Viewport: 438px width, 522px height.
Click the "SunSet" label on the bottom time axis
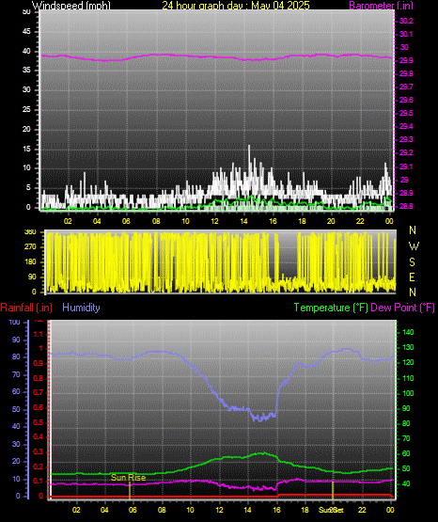tap(331, 510)
